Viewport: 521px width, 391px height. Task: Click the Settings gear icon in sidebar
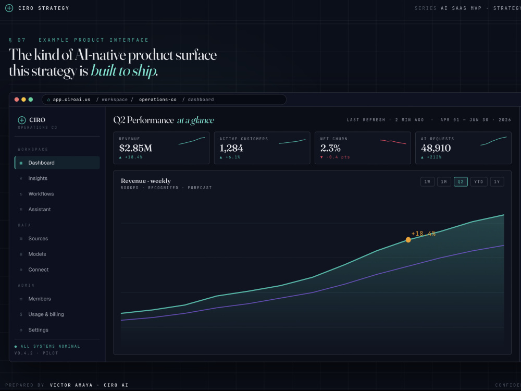21,330
